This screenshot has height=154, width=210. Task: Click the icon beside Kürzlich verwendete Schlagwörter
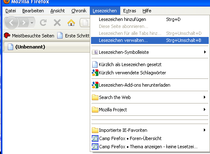95,73
